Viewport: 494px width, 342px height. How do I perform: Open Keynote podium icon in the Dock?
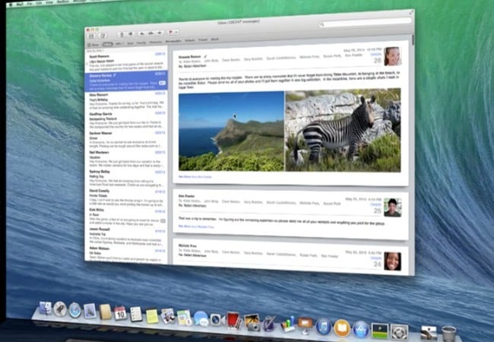coord(305,325)
